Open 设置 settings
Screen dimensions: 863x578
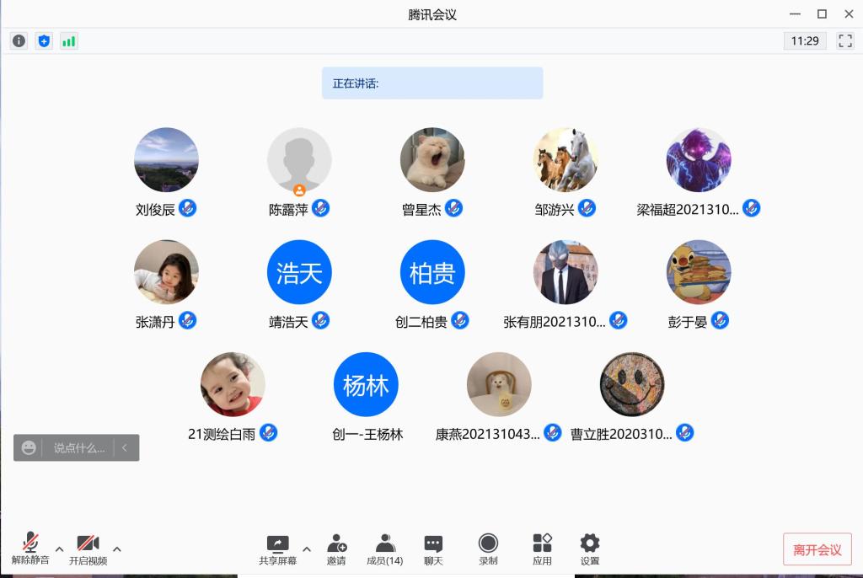589,550
